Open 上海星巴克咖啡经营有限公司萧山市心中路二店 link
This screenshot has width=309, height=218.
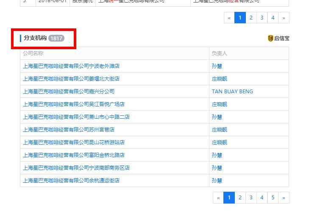click(76, 117)
